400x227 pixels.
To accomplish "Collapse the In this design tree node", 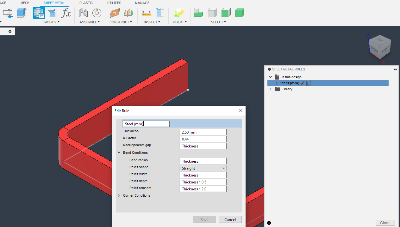I will coord(271,77).
